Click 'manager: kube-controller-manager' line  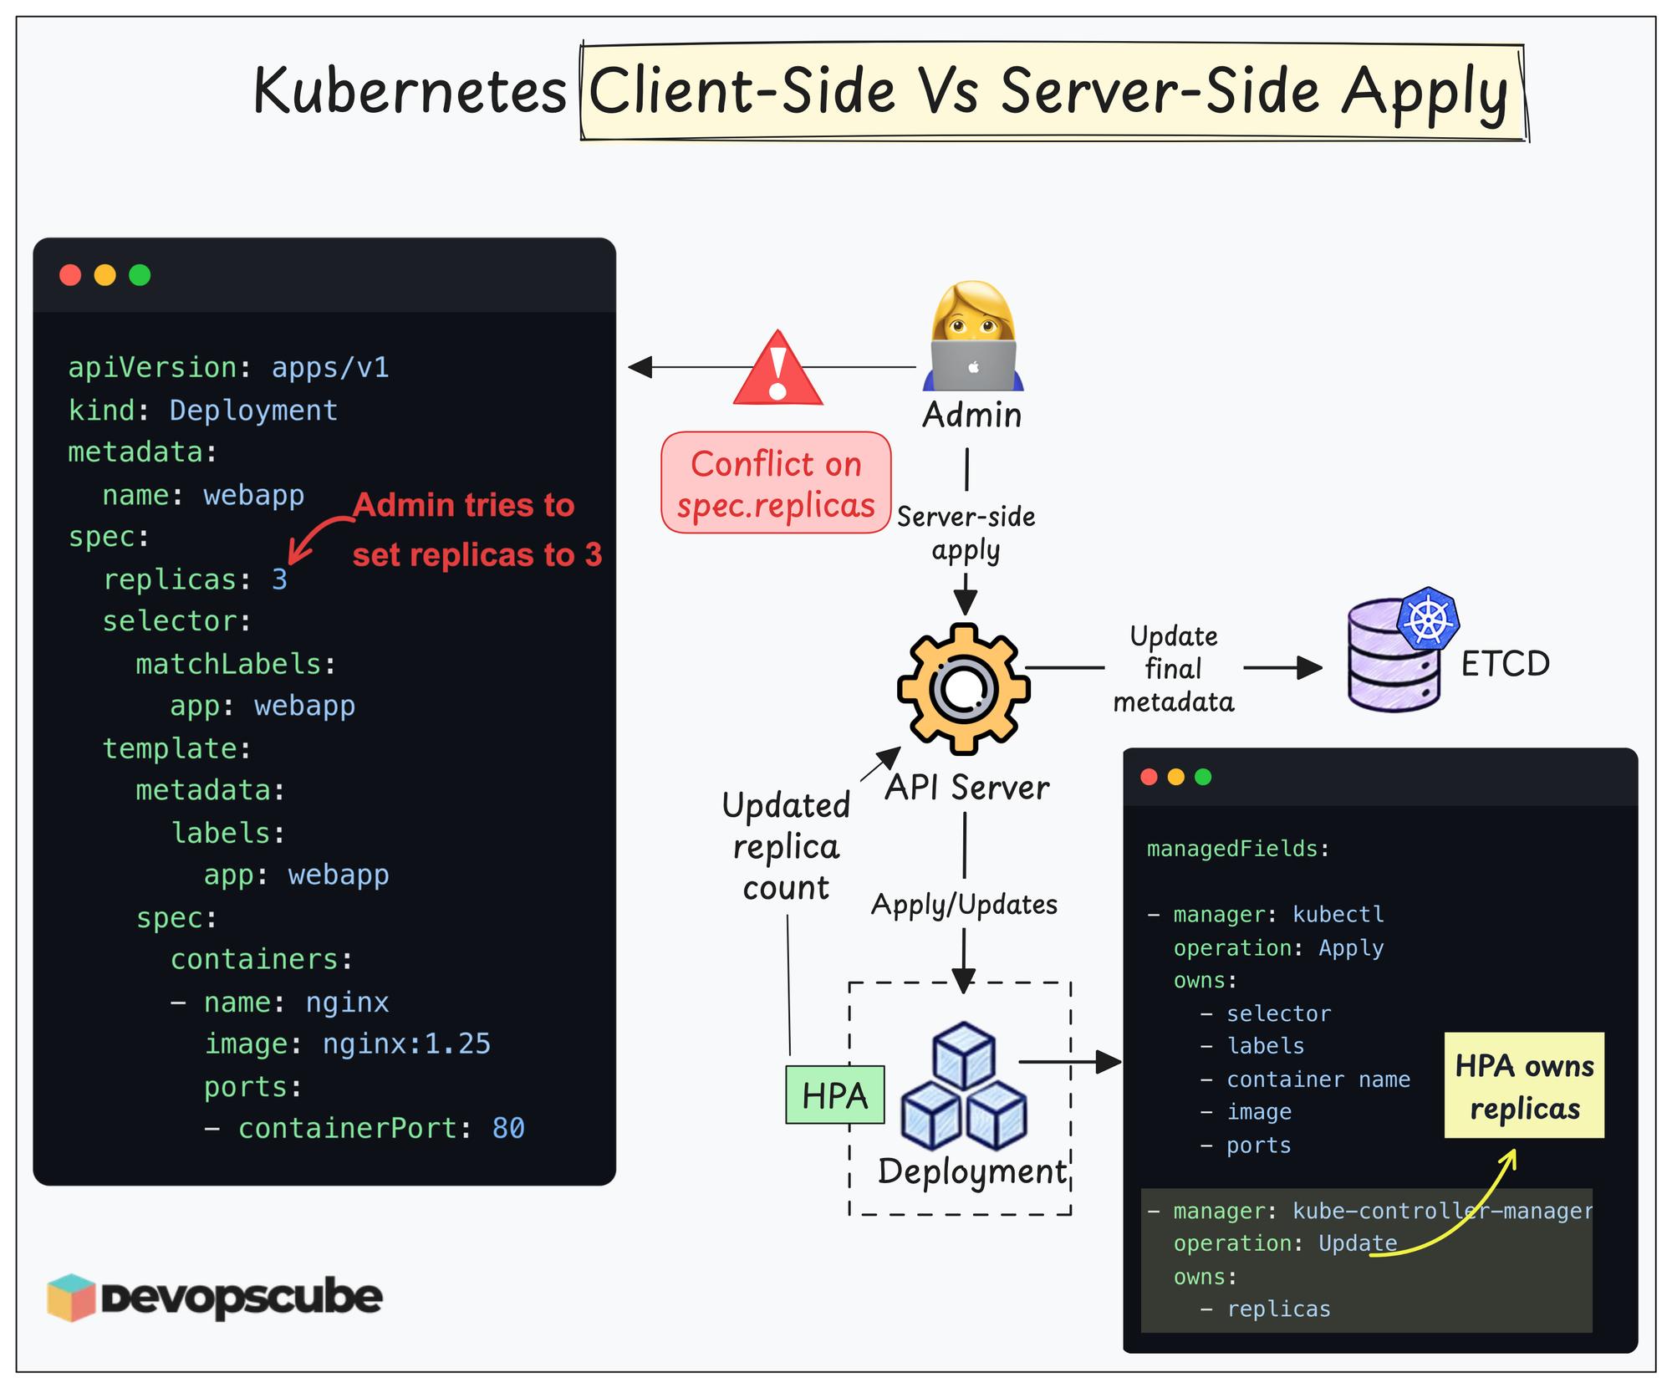pyautogui.click(x=1370, y=1212)
